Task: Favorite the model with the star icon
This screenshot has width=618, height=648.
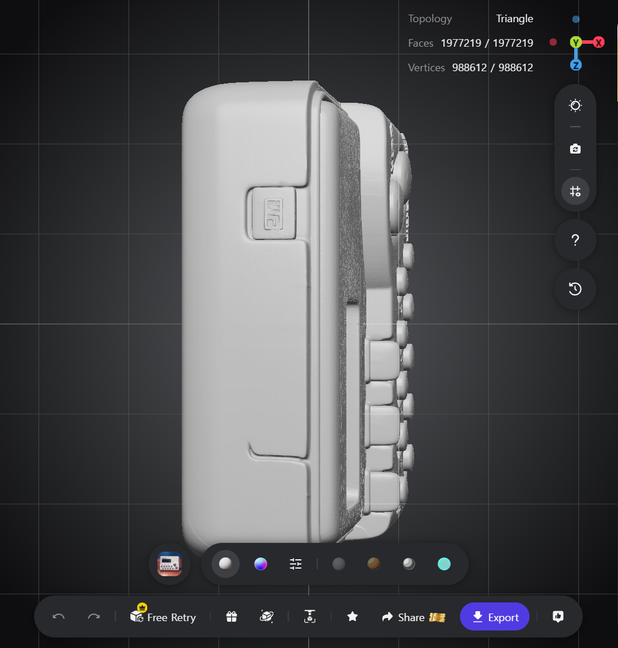Action: (x=352, y=616)
